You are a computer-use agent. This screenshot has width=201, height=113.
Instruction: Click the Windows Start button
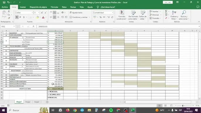point(3,110)
